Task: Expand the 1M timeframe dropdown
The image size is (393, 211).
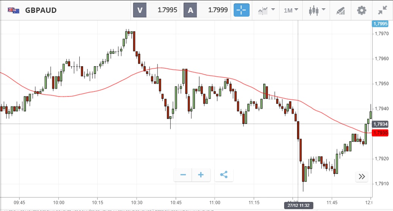Action: click(291, 10)
